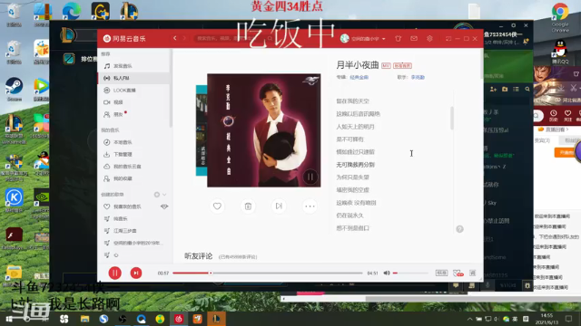Click the heart icon under the album cover

[217, 206]
